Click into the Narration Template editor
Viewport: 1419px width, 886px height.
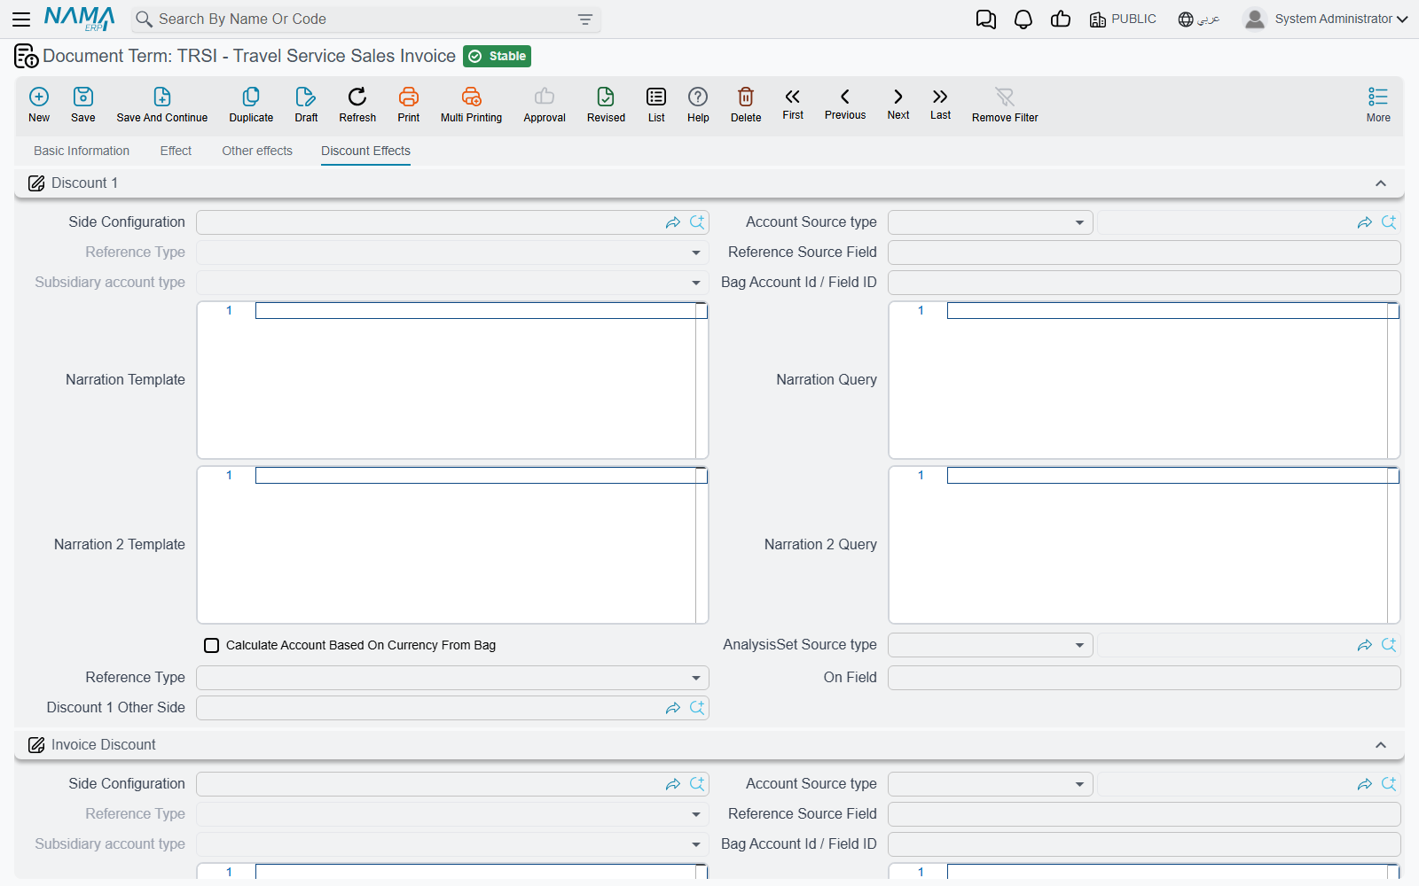tap(452, 380)
